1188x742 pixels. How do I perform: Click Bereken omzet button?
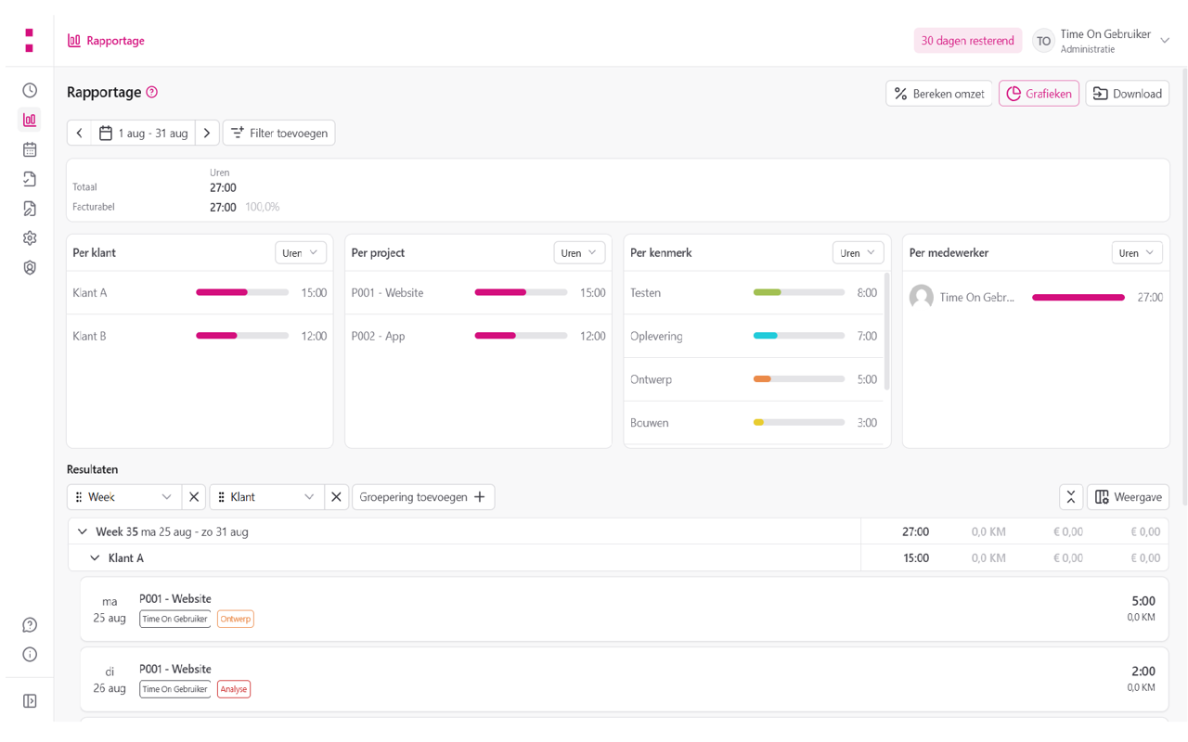click(939, 94)
